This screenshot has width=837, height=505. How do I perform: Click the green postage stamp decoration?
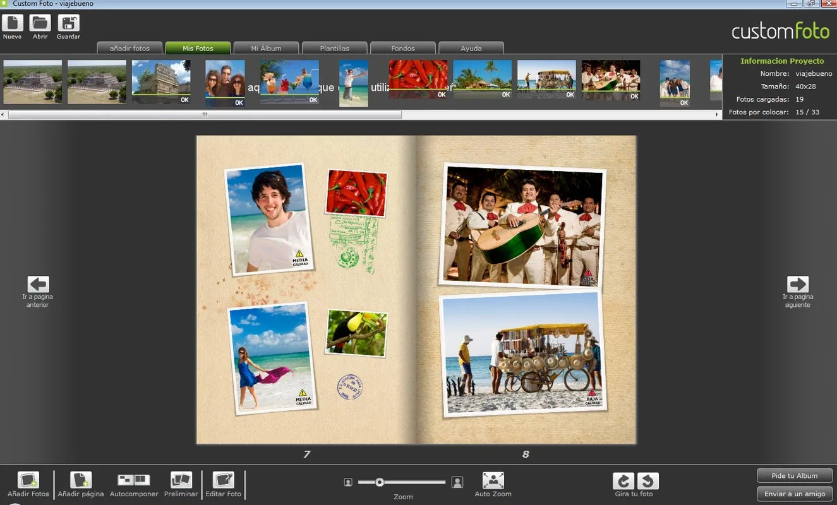(x=353, y=245)
